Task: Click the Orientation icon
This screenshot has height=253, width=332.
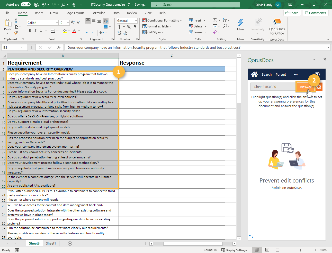Action: coord(102,33)
